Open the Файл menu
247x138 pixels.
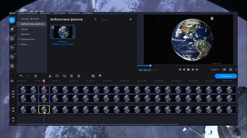[x=12, y=13]
